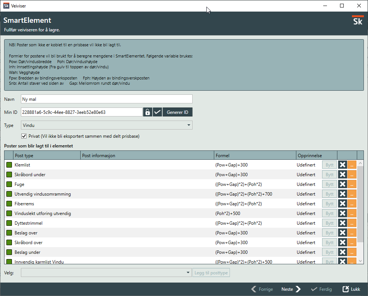The image size is (368, 296).
Task: Click the lock icon next to Min ID
Action: tap(147, 112)
